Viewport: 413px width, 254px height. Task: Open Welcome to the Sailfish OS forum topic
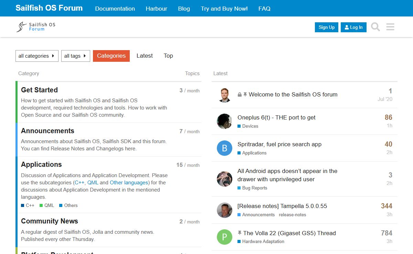[x=293, y=94]
